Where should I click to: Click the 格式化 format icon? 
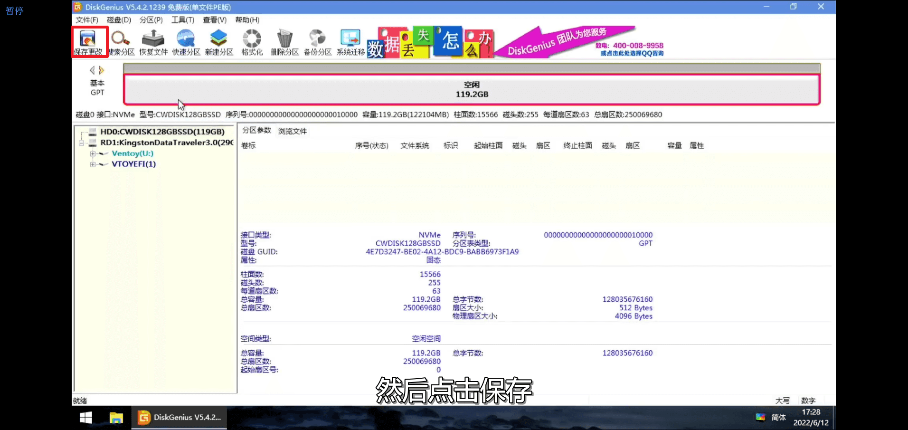252,42
